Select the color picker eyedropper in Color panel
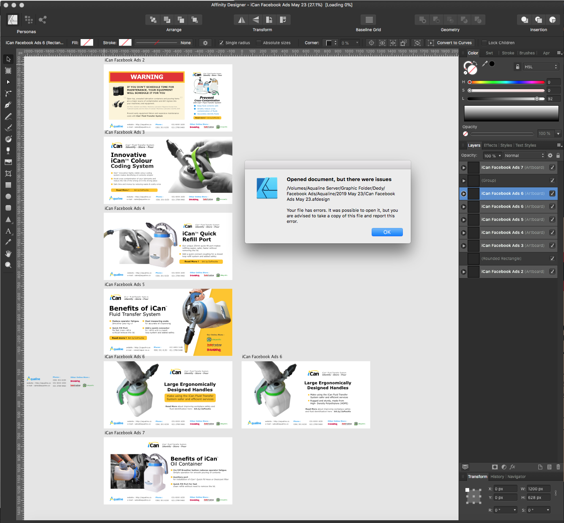 (485, 64)
